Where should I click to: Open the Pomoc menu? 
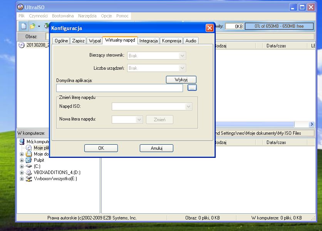coord(122,16)
